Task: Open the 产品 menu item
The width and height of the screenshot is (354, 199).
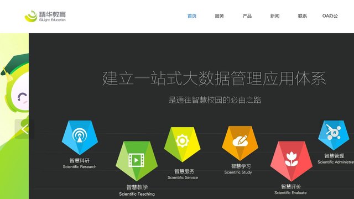Action: coord(247,16)
